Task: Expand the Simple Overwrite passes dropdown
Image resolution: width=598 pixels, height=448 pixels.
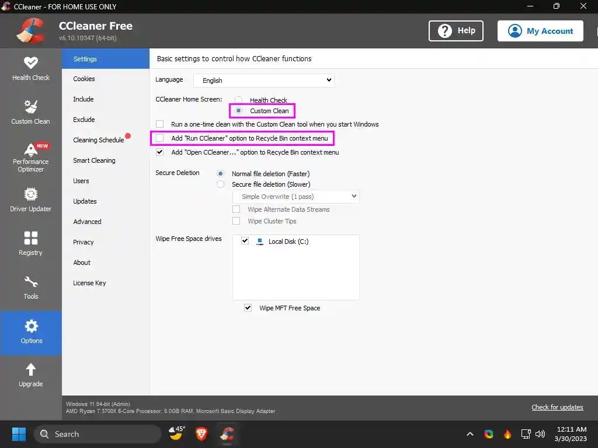Action: point(295,197)
